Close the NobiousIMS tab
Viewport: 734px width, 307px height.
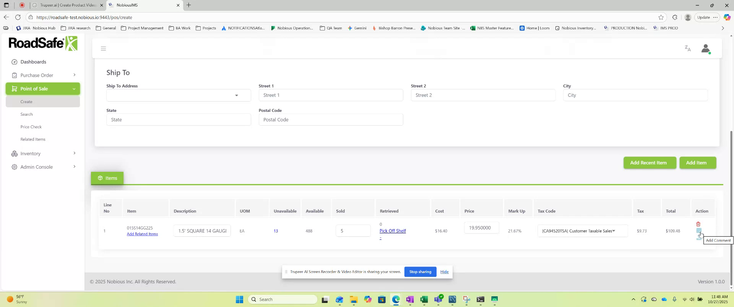click(178, 5)
